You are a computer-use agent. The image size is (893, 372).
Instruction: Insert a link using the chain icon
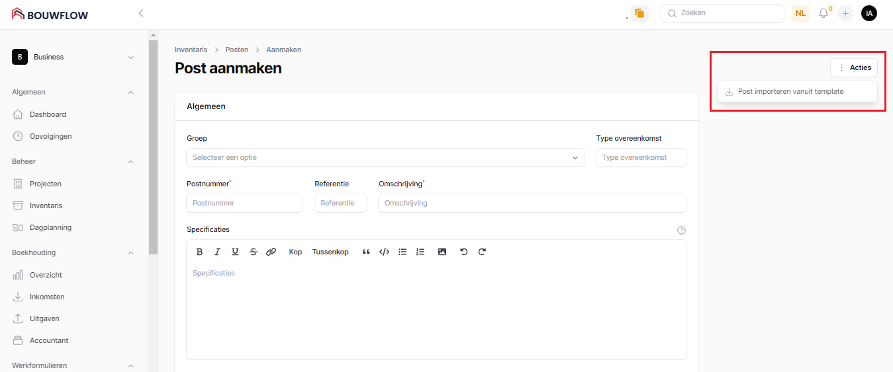271,252
